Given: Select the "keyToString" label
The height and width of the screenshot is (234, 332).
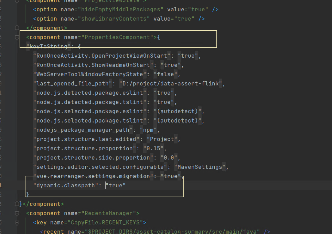Looking at the screenshot, I should 49,46.
